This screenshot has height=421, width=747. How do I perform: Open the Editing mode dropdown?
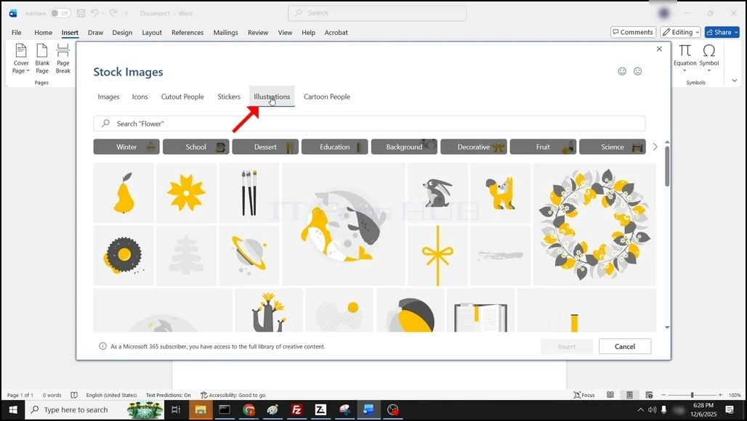680,32
